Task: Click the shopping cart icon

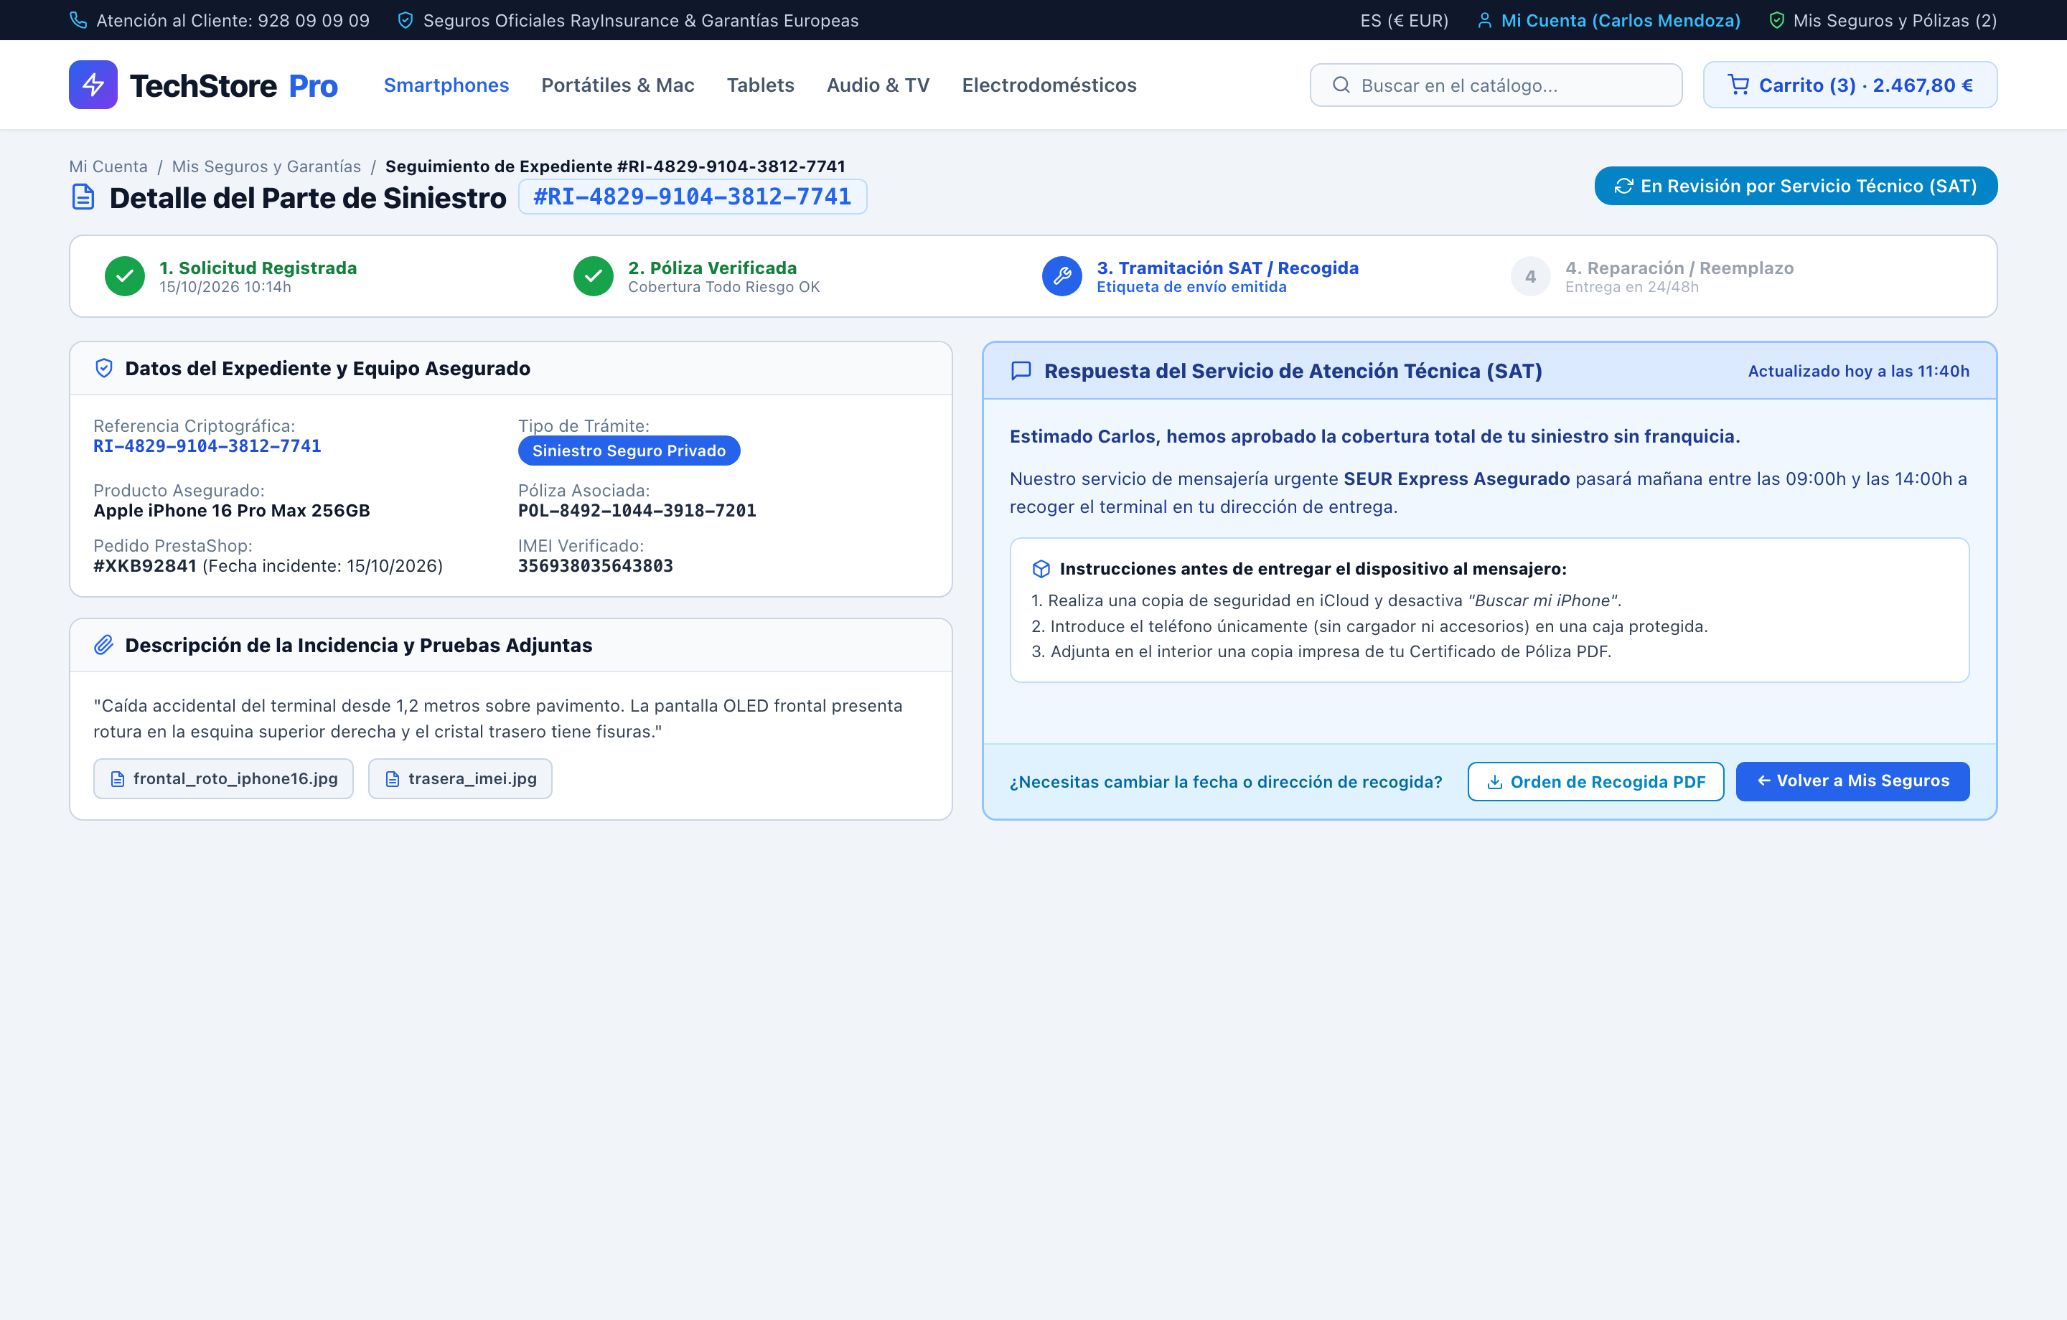Action: 1738,85
